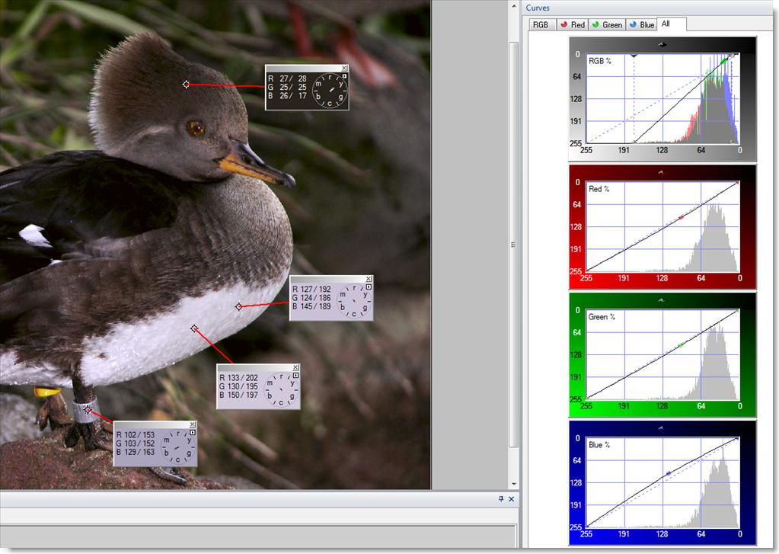
Task: Close the R 133/202 color readout
Action: [x=296, y=367]
